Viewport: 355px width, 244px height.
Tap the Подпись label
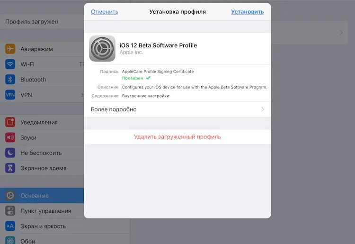(x=109, y=72)
